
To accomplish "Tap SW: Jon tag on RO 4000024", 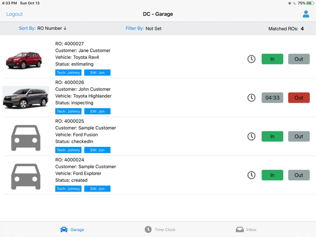I will 97,189.
